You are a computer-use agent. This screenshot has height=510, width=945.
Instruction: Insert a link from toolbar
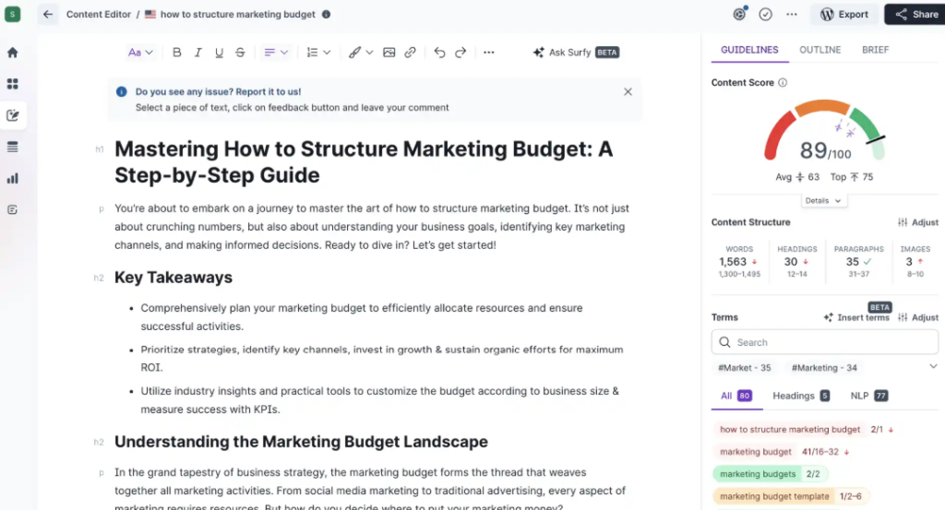[x=410, y=53]
